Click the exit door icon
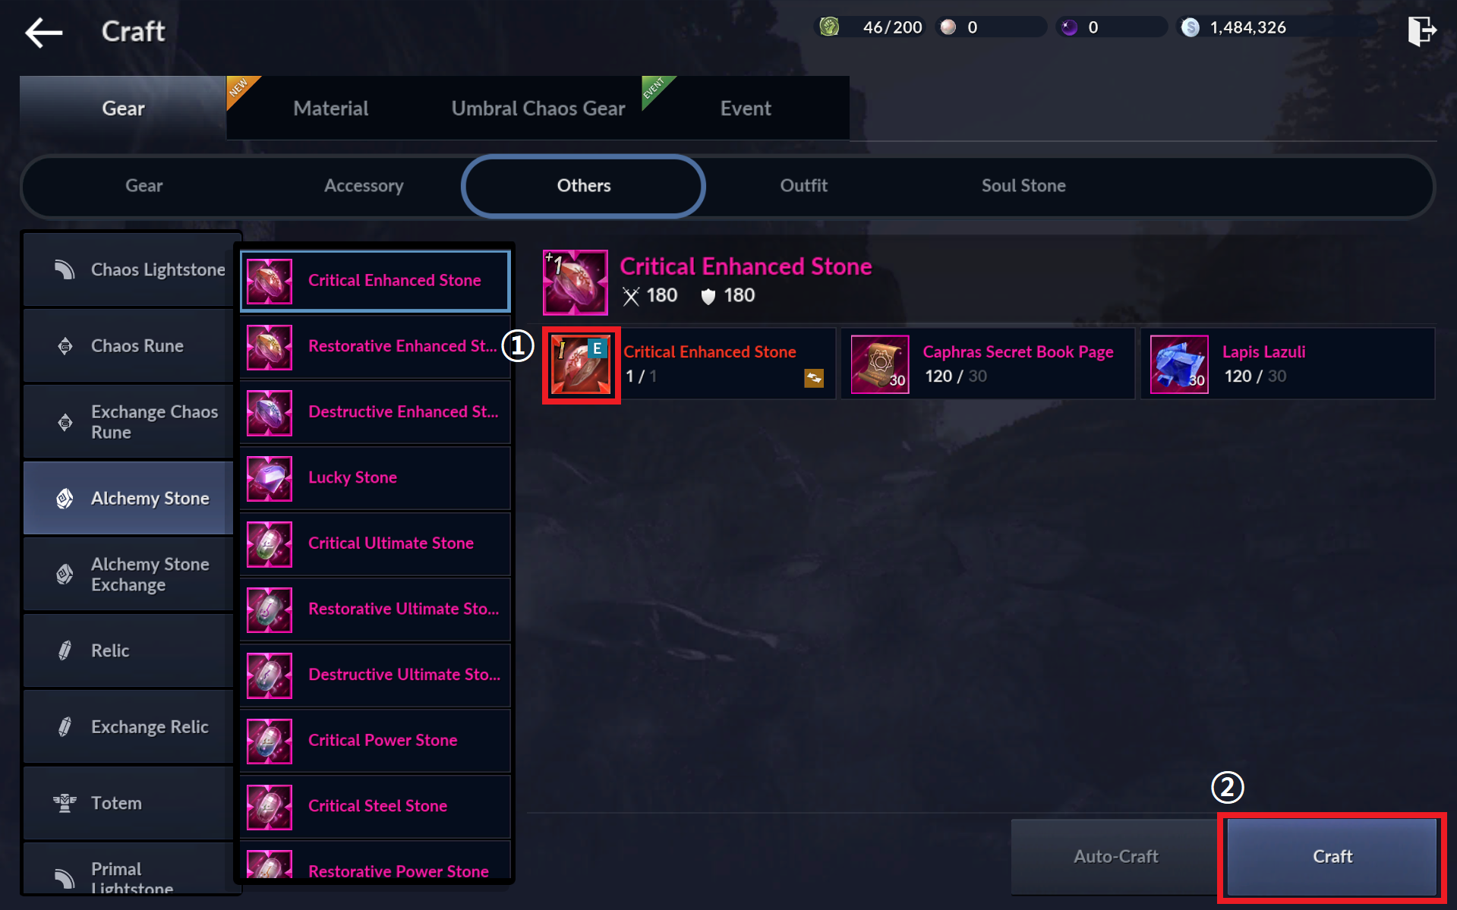Viewport: 1457px width, 910px height. coord(1421,30)
